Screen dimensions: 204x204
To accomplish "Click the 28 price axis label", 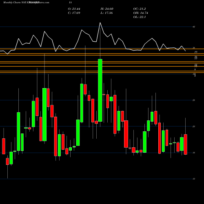I will 194,100.
